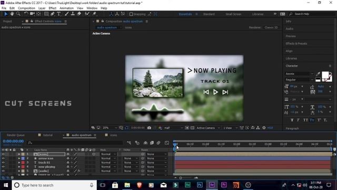Click the white fill color swatch
This screenshot has height=190, width=337.
tap(325, 75)
